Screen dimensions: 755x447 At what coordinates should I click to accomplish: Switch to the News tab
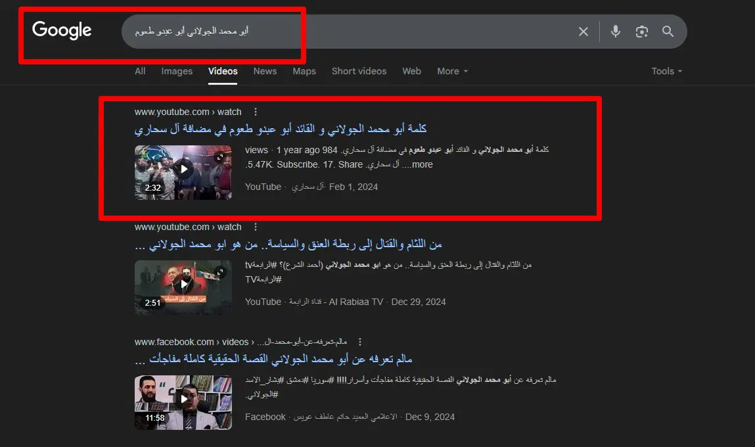click(265, 71)
